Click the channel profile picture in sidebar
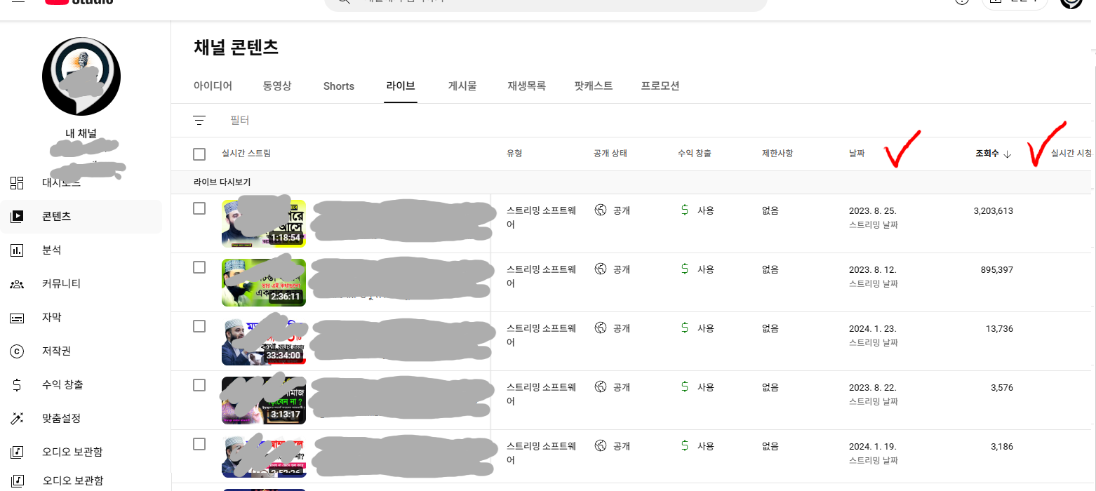1096x491 pixels. point(81,76)
